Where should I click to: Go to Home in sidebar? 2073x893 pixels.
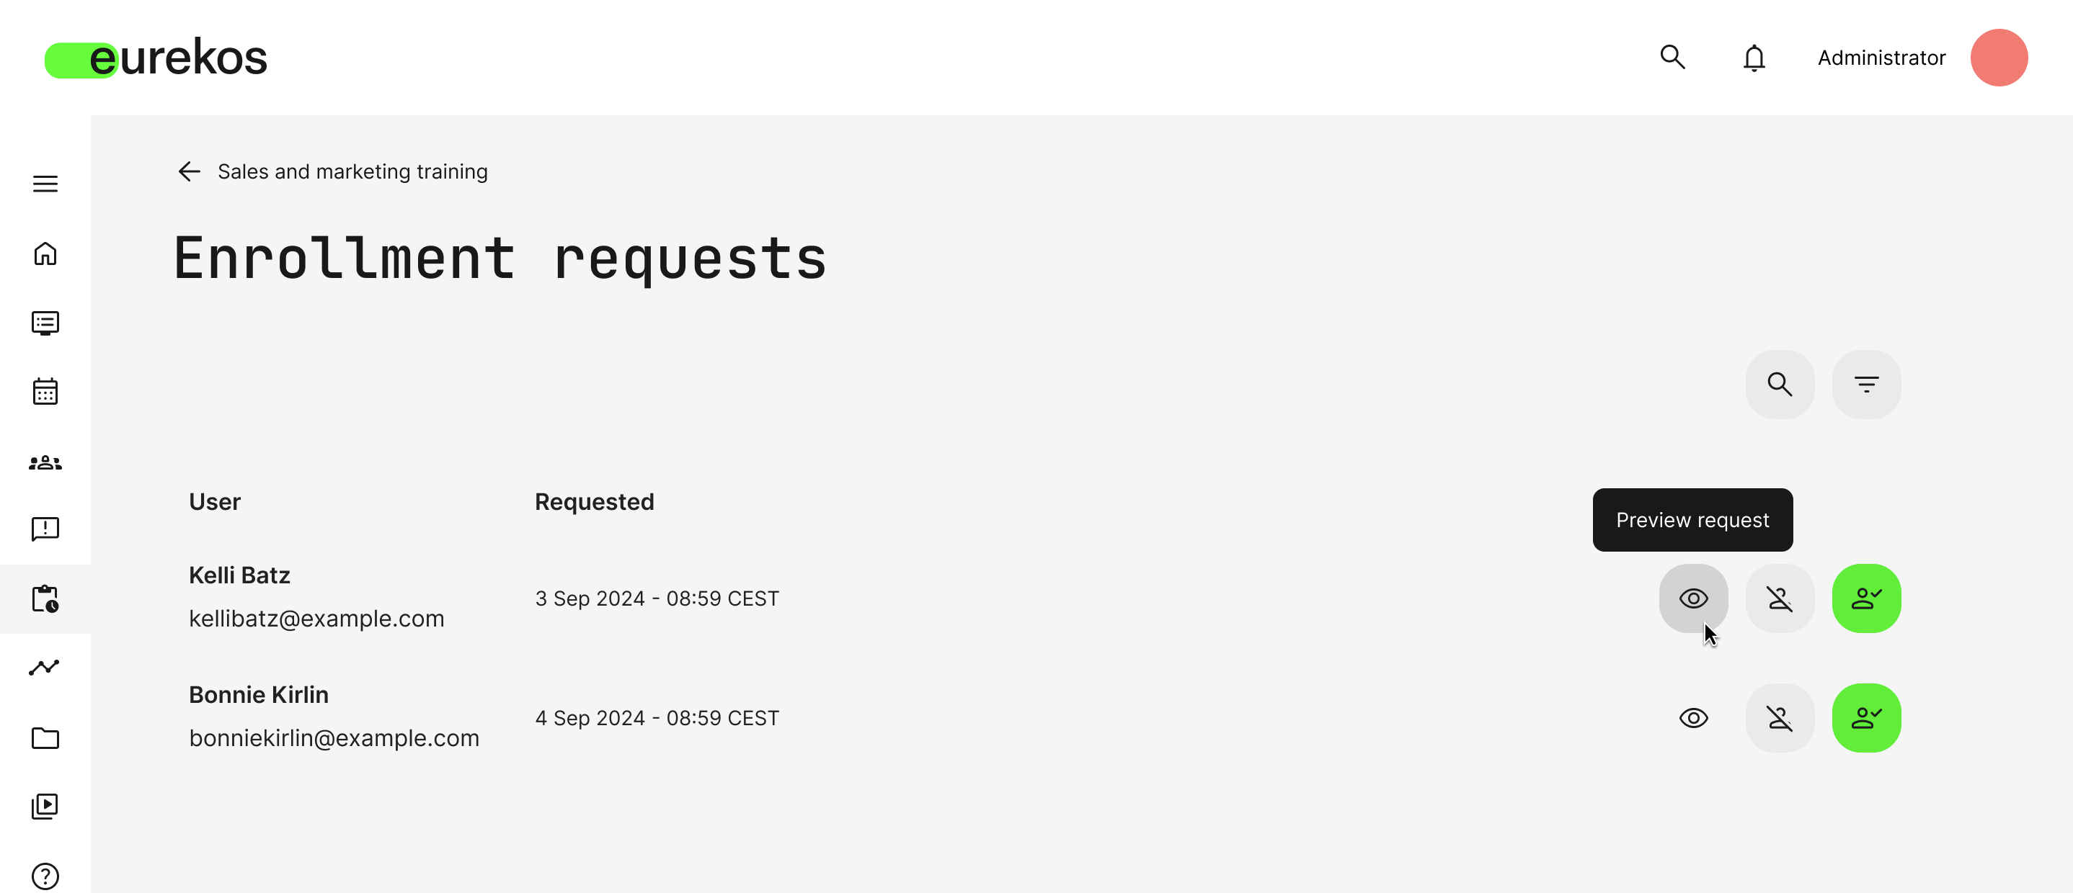click(45, 254)
